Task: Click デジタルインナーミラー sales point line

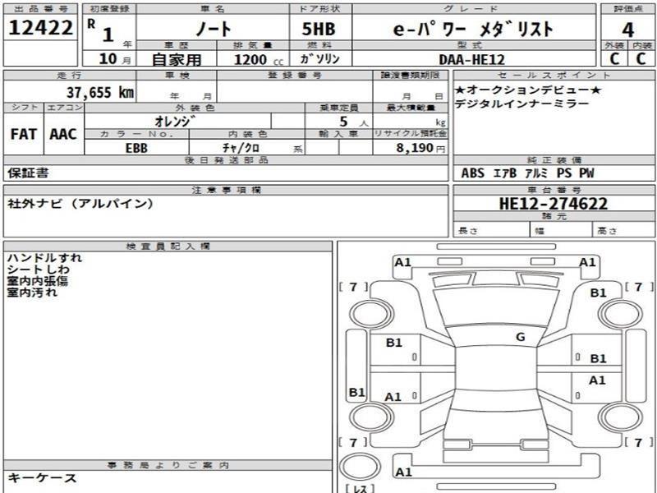Action: coord(522,104)
